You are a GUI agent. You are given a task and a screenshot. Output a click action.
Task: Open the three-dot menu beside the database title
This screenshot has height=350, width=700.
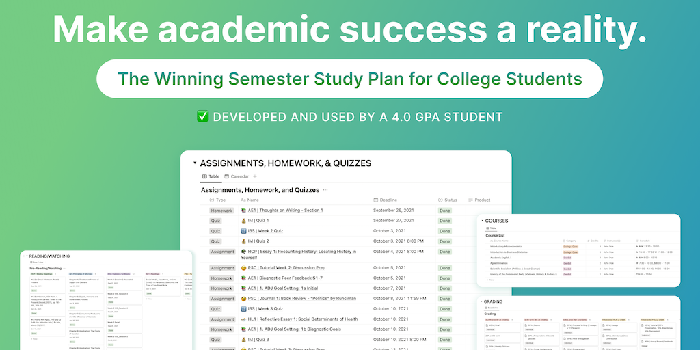325,189
